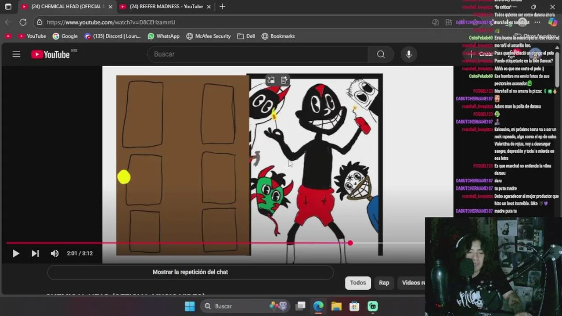Screen dimensions: 562x316
Task: Open the Bookmarks favorites item
Action: [278, 36]
